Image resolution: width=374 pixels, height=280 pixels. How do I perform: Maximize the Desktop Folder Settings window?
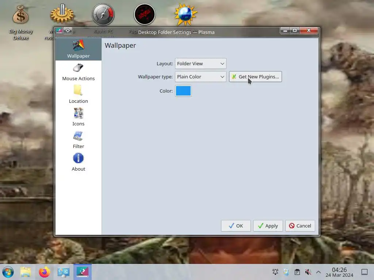point(295,31)
